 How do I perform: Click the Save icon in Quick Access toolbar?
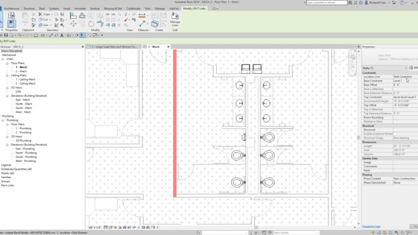pyautogui.click(x=6, y=35)
